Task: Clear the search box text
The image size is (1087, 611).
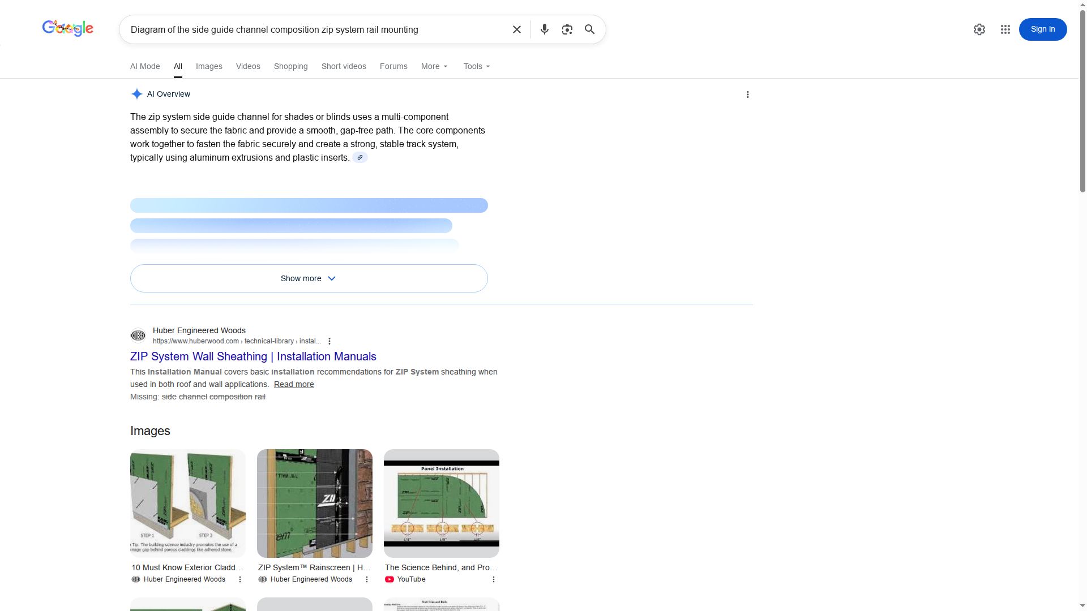Action: (x=516, y=29)
